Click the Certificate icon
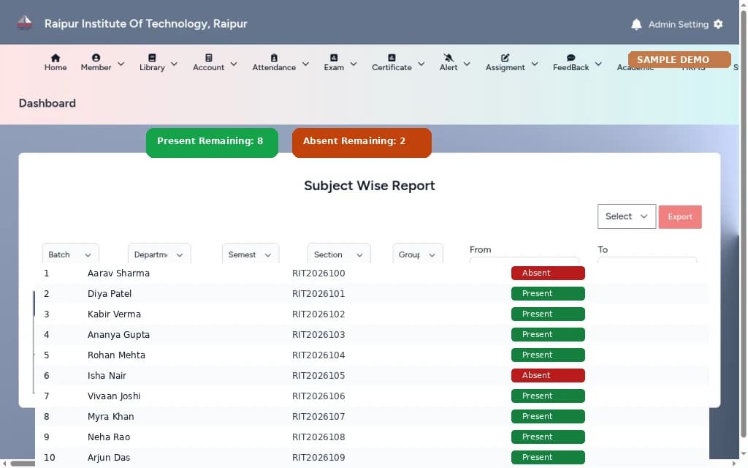This screenshot has height=468, width=748. tap(392, 58)
